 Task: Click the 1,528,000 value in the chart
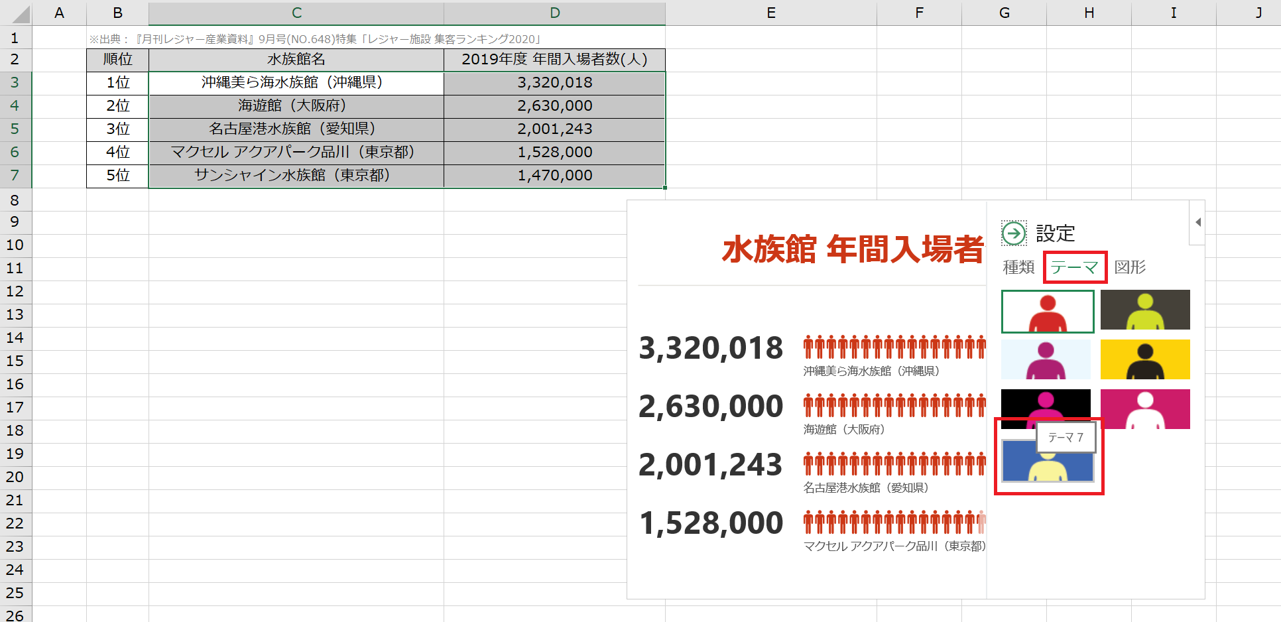[711, 523]
